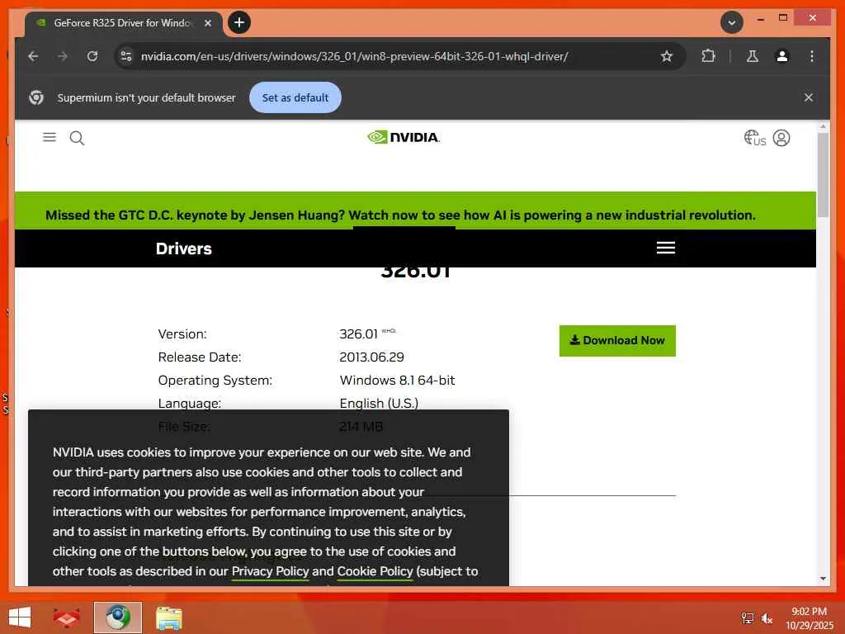Bookmark this page with star icon
This screenshot has height=634, width=845.
667,56
